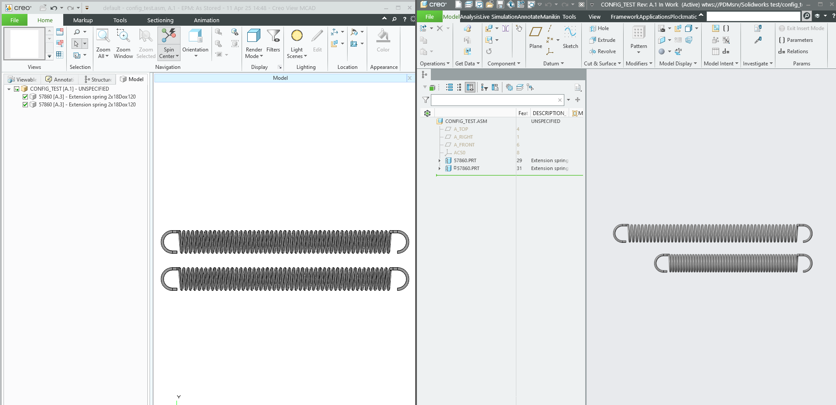Click the tree columns display toggle icon

pyautogui.click(x=470, y=88)
